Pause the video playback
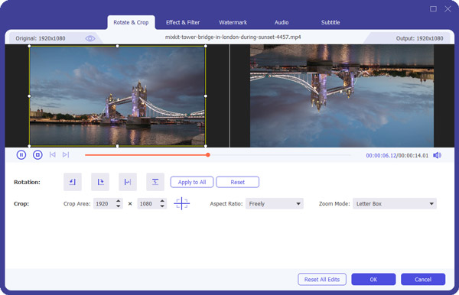459x295 pixels. (21, 154)
